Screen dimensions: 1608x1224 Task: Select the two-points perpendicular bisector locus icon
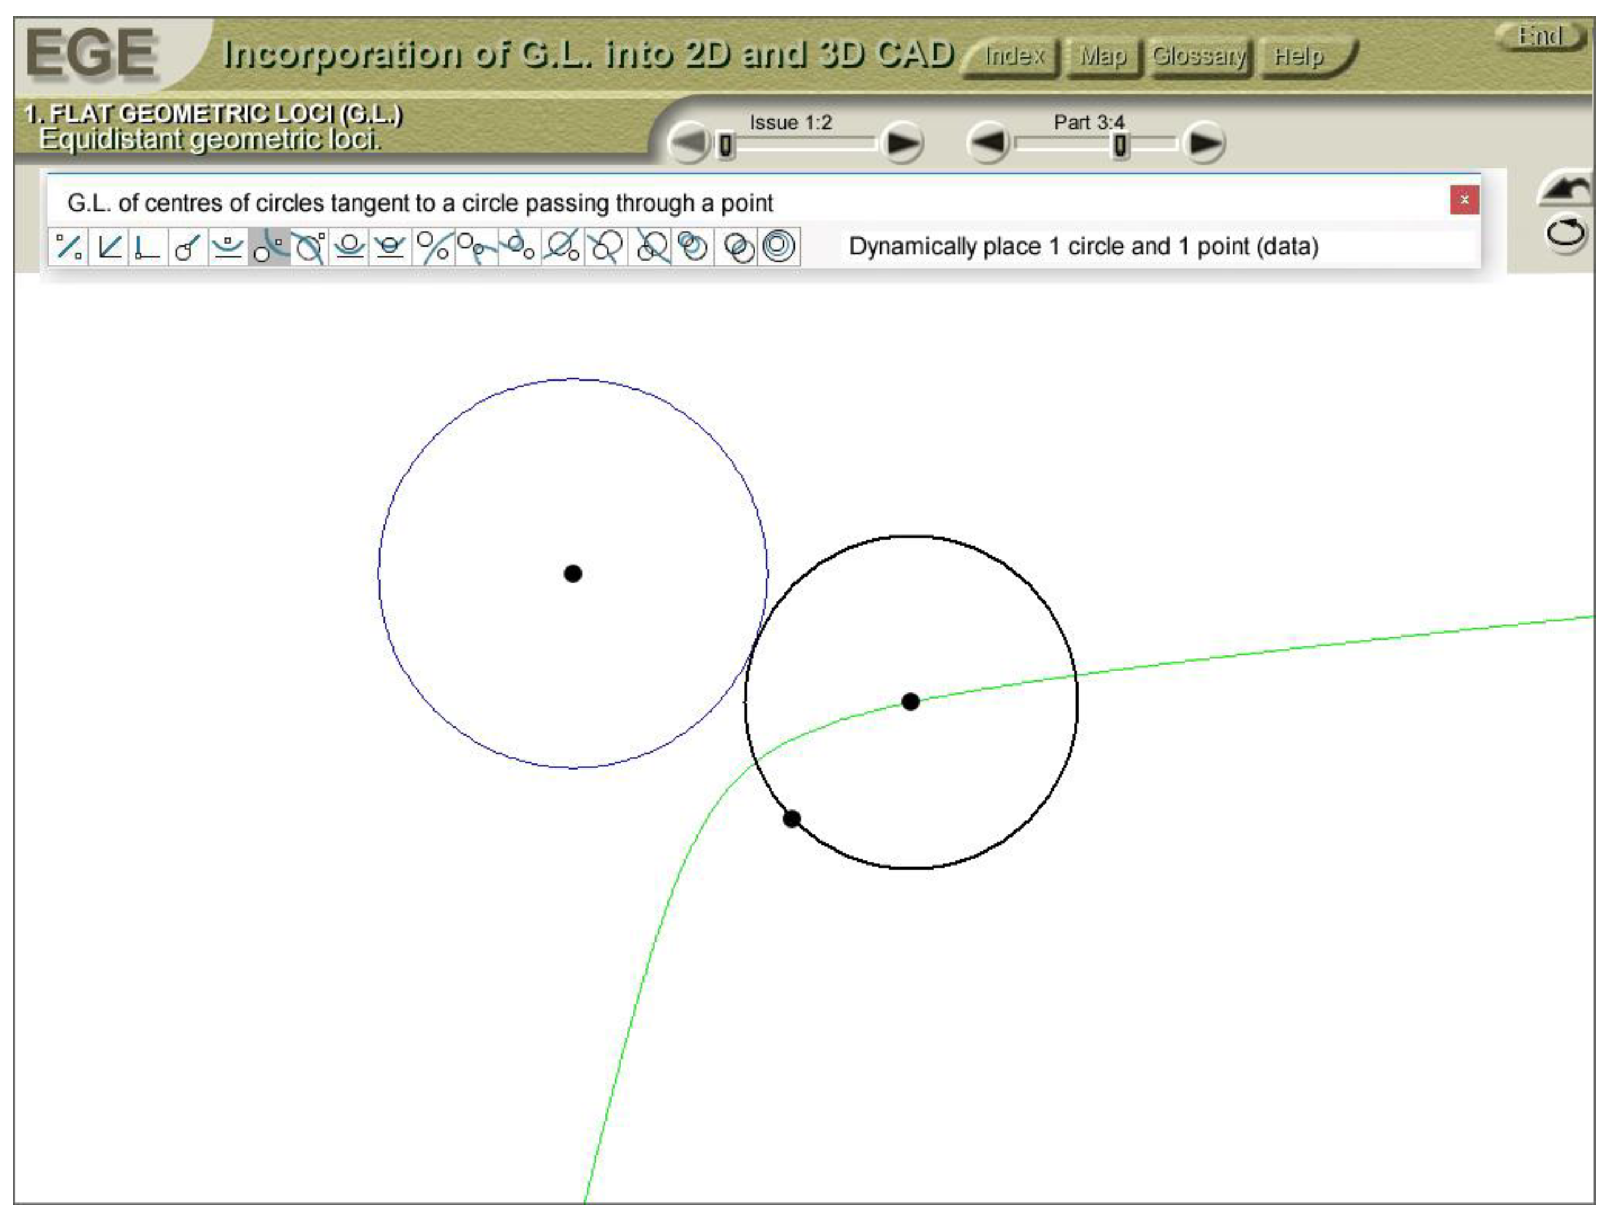[69, 247]
